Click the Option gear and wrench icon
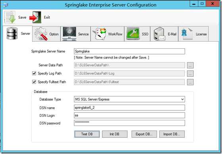 [x=41, y=34]
